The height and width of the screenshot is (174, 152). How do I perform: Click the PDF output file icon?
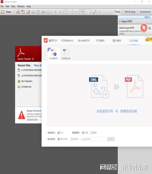[x=134, y=86]
